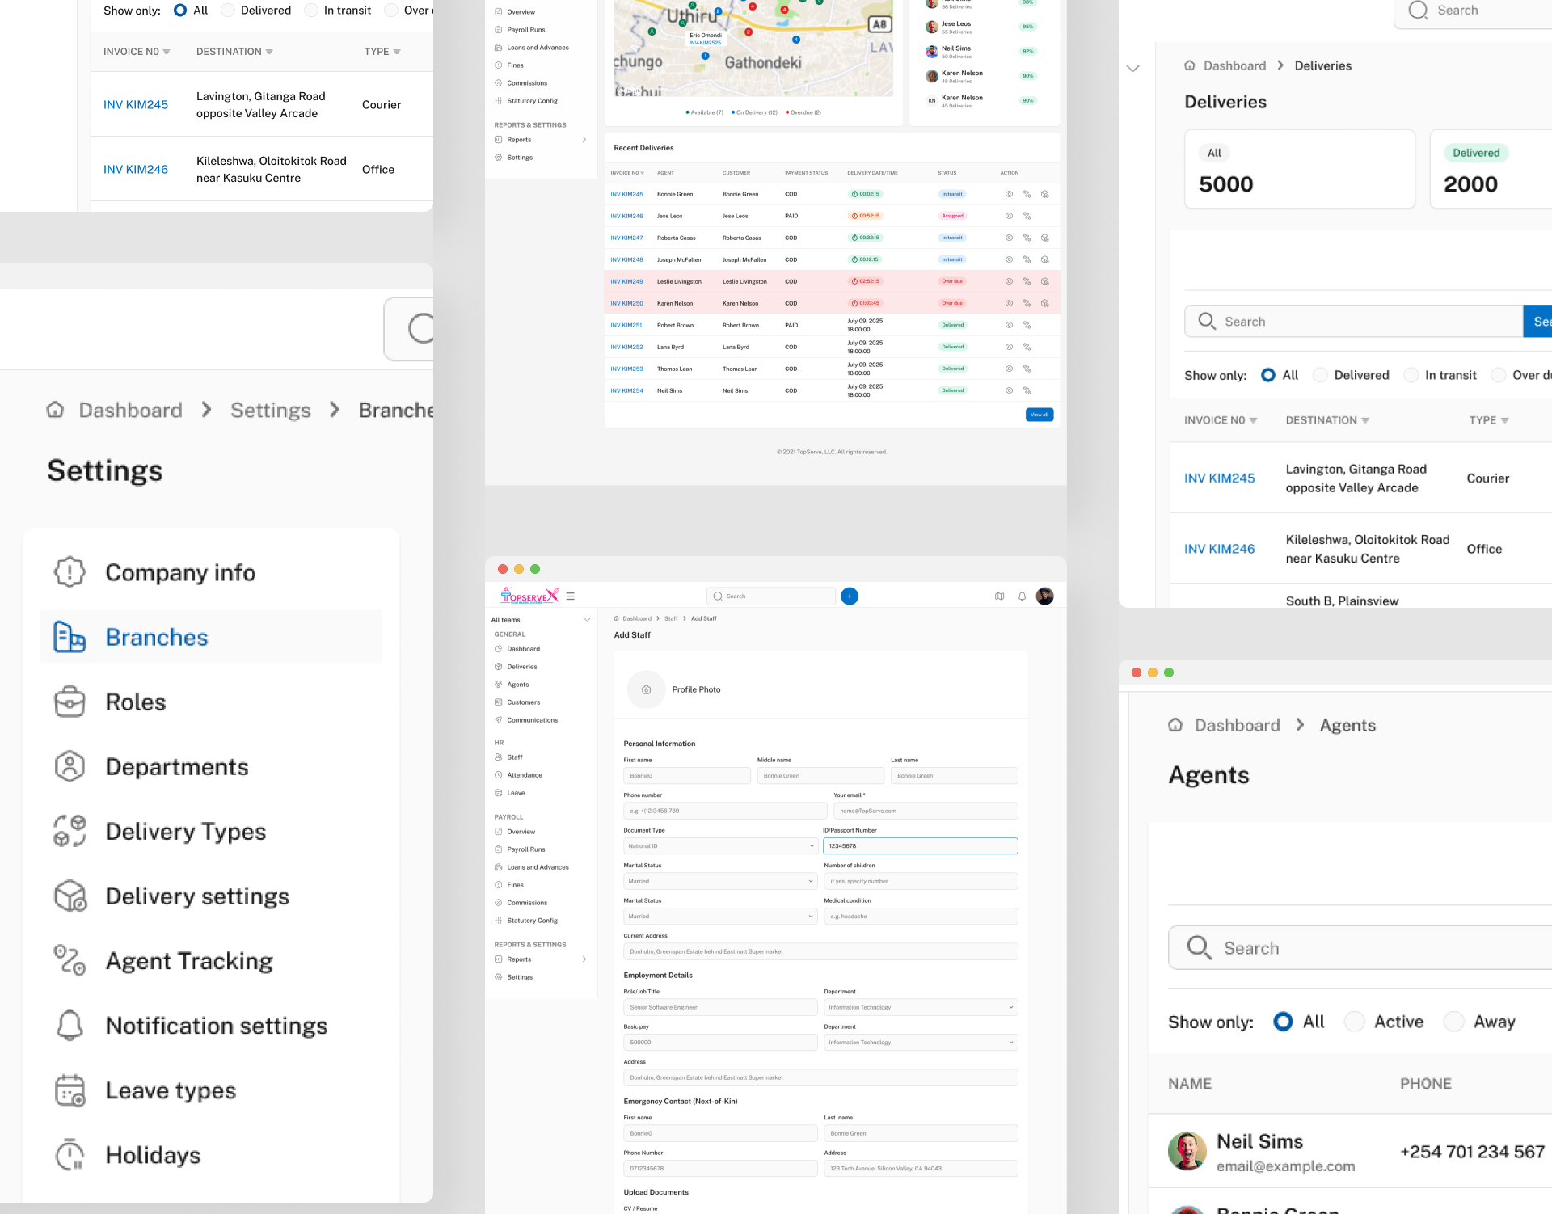Screen dimensions: 1552x1214
Task: Select In transit radio in the top-left deliveries panel
Action: 311,11
